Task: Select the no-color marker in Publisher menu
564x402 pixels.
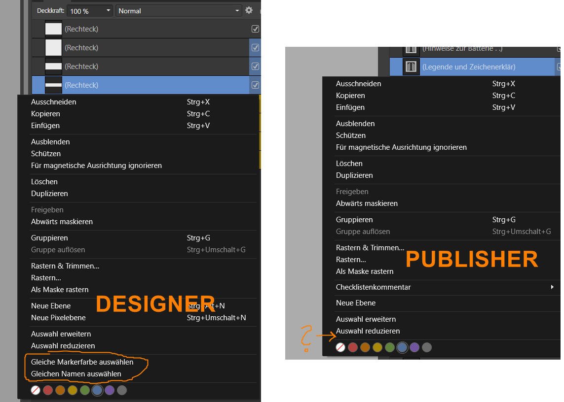Action: click(340, 347)
